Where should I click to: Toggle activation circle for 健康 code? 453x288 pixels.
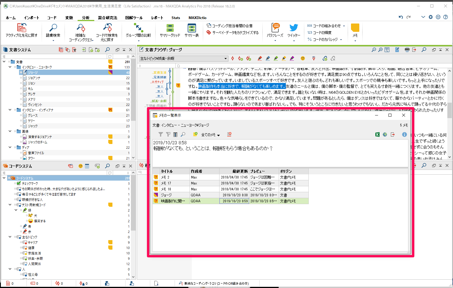click(x=21, y=248)
